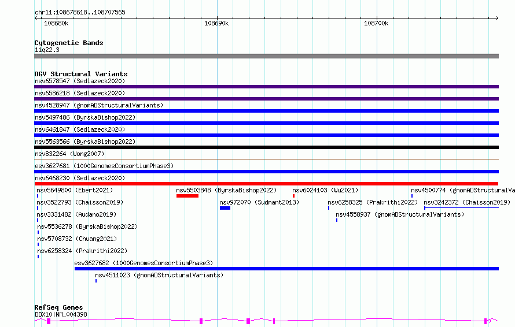Screen dimensions: 515x327
Task: Select the nsv5649800 (Ebert2021) label
Action: (75, 190)
